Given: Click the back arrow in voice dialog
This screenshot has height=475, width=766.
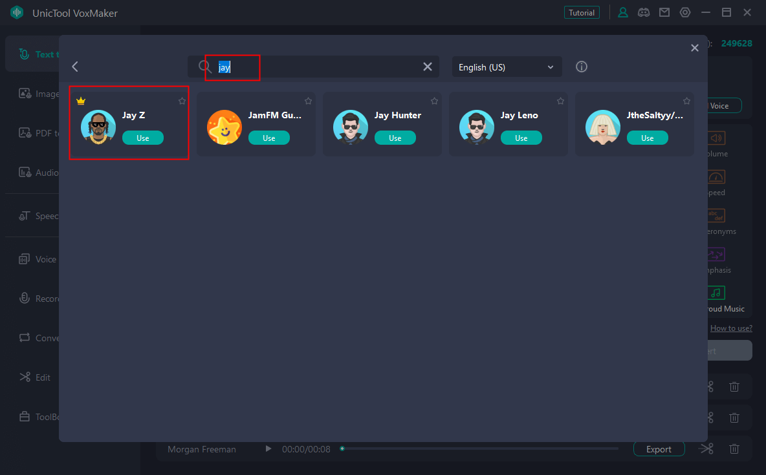Looking at the screenshot, I should point(75,67).
